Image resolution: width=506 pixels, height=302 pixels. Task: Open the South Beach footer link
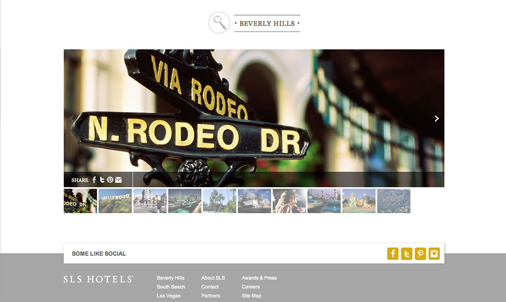pos(171,287)
